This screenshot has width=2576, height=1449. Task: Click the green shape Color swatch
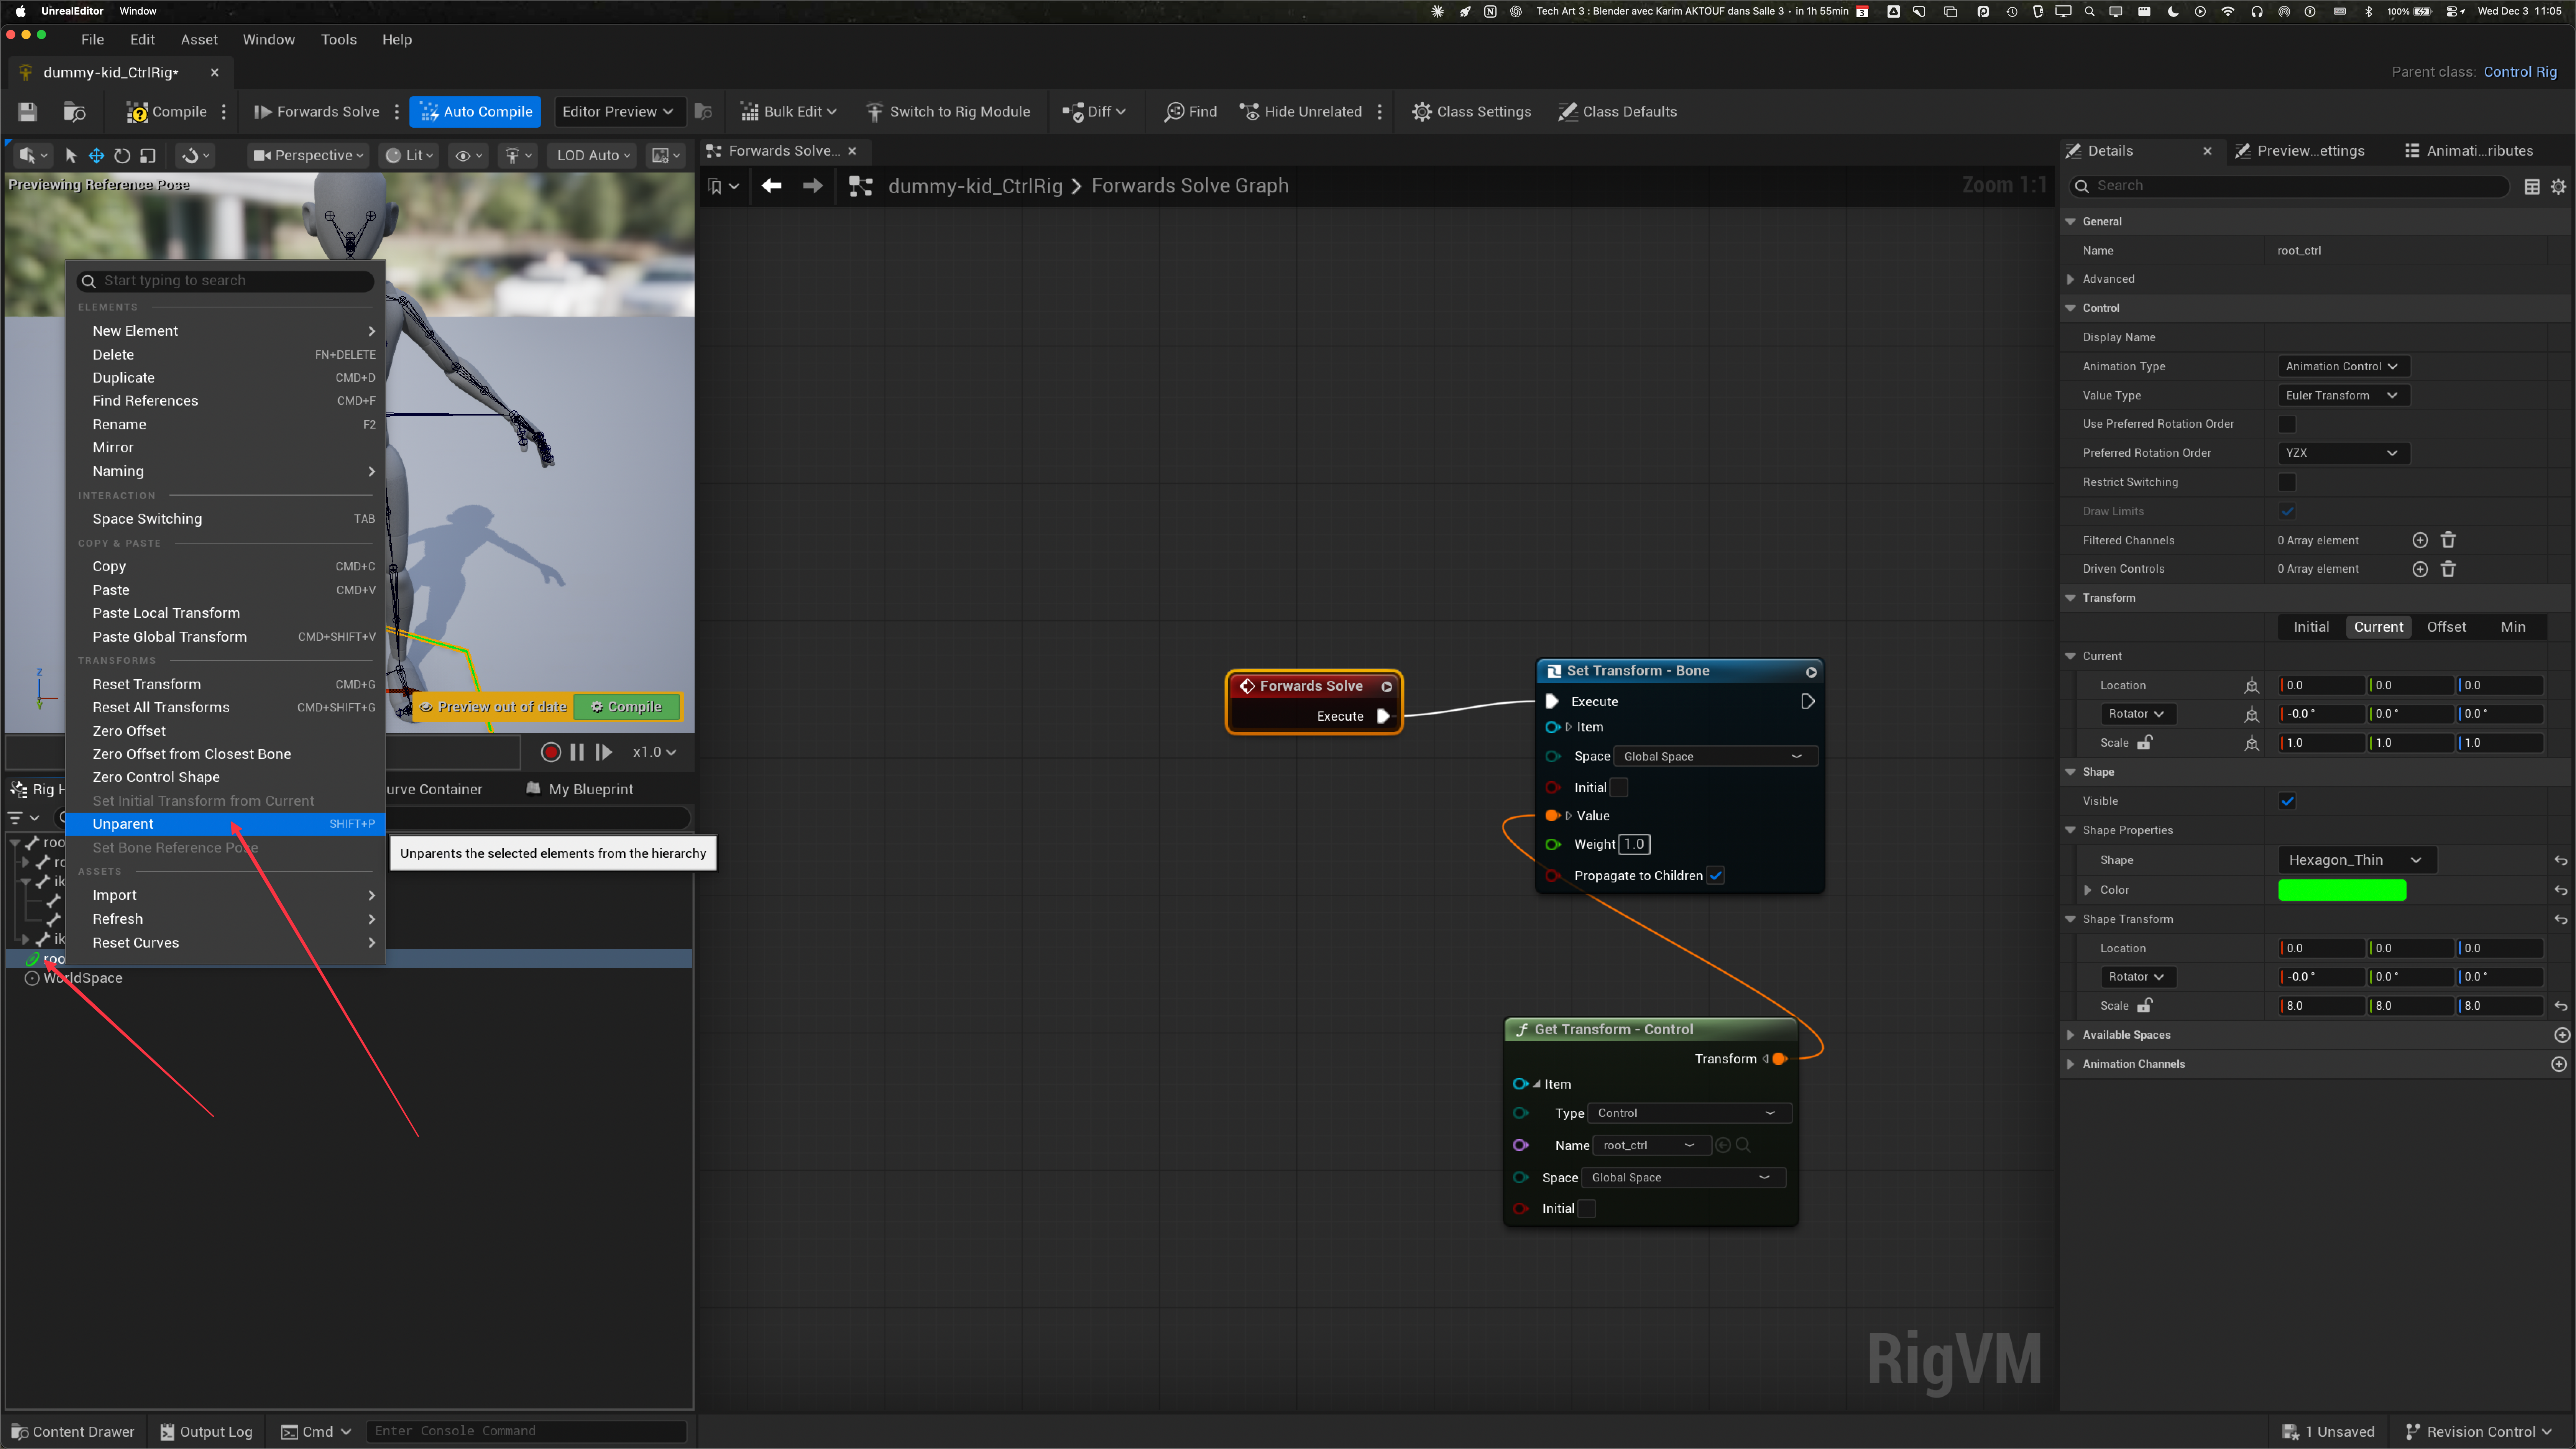pyautogui.click(x=2342, y=890)
